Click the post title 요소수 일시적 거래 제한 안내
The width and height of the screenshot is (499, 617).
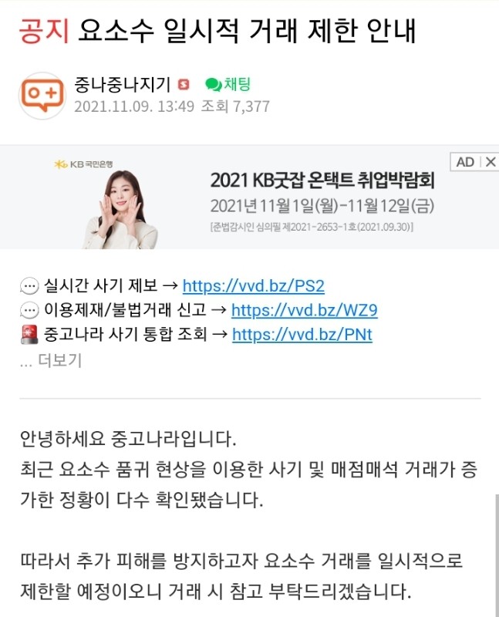pos(247,31)
